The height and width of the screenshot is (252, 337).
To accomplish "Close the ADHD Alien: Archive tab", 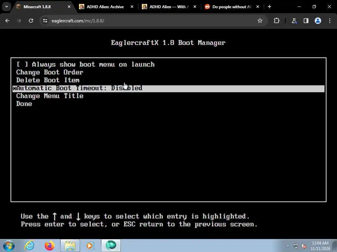I will pyautogui.click(x=132, y=7).
